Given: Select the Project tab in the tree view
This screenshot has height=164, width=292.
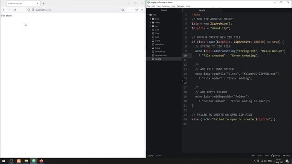Looking at the screenshot, I should (x=164, y=10).
